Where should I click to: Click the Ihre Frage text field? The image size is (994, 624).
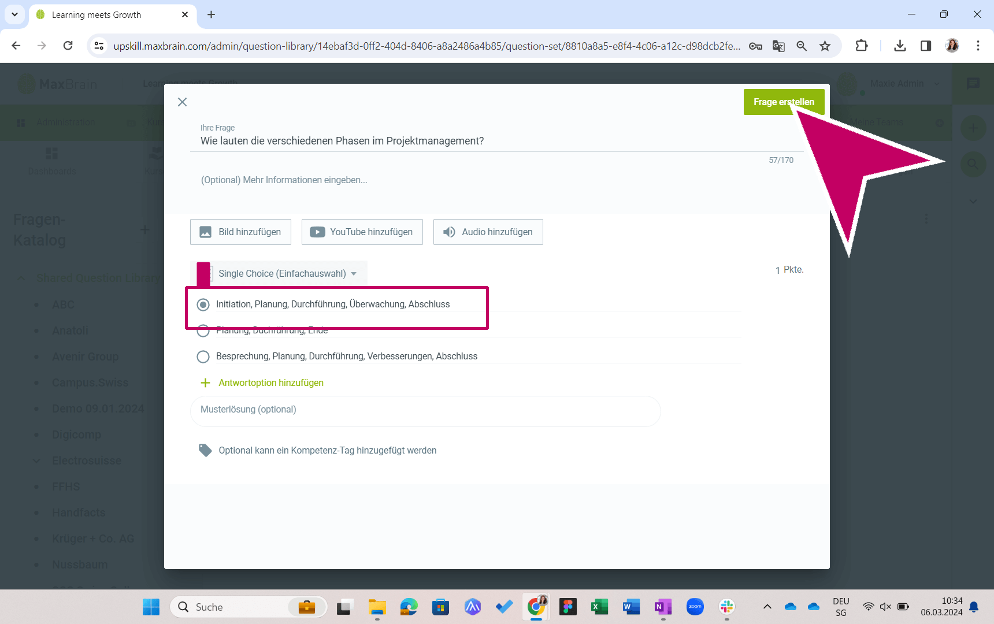496,141
